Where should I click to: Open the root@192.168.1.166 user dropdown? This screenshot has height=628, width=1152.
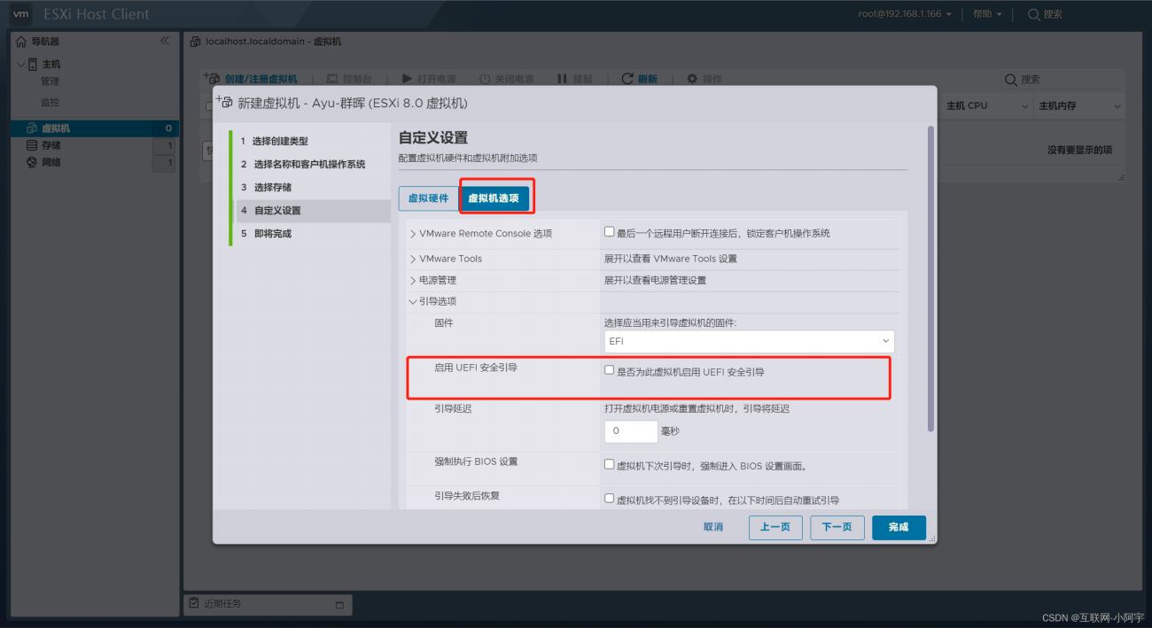[x=905, y=14]
